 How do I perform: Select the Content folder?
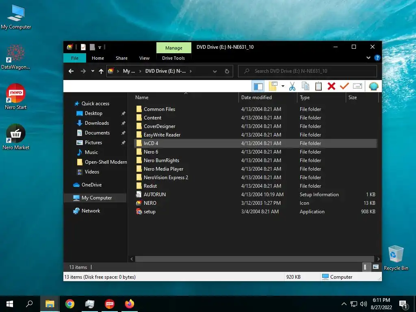[256, 117]
